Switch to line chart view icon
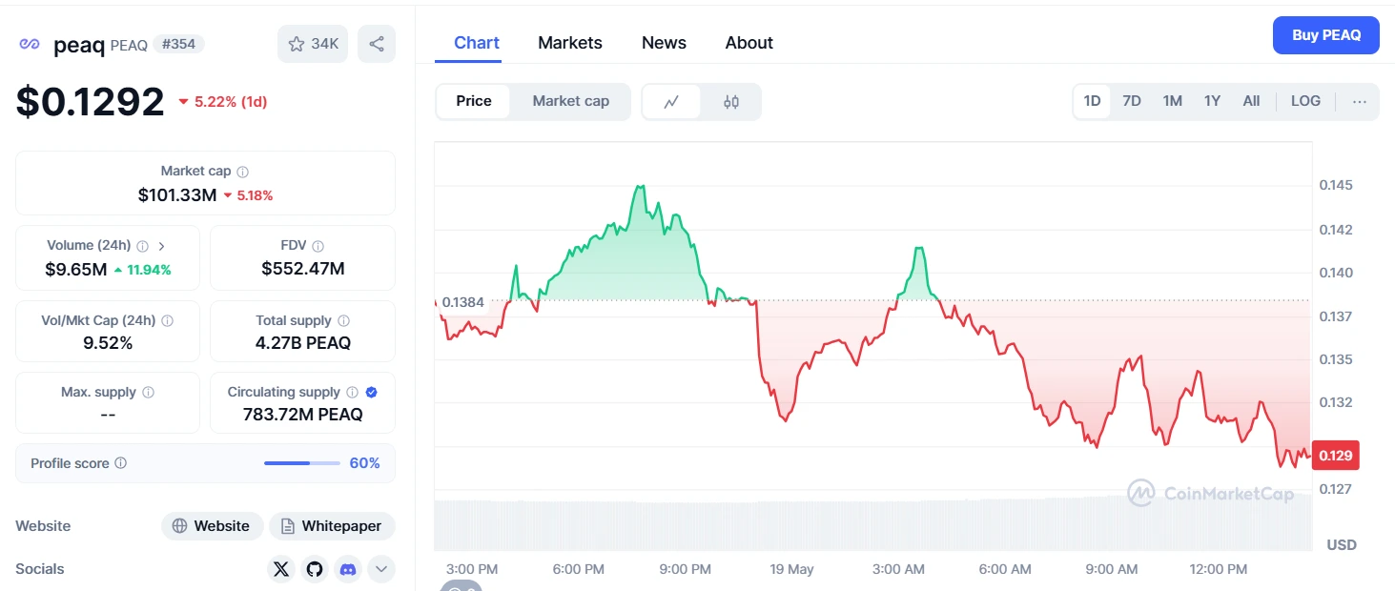The image size is (1395, 591). click(x=671, y=102)
